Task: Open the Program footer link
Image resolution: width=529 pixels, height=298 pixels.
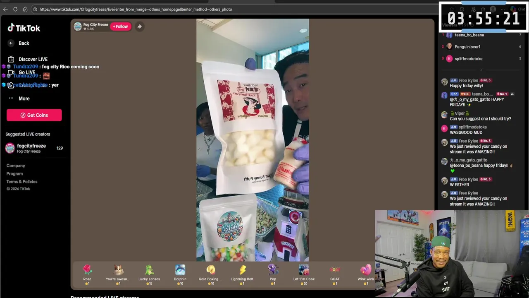Action: point(14,174)
